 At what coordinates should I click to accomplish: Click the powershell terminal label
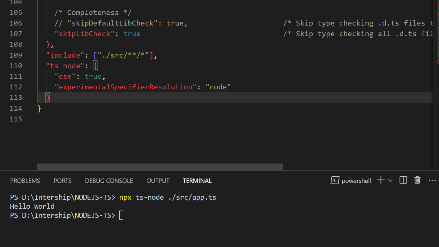point(356,181)
